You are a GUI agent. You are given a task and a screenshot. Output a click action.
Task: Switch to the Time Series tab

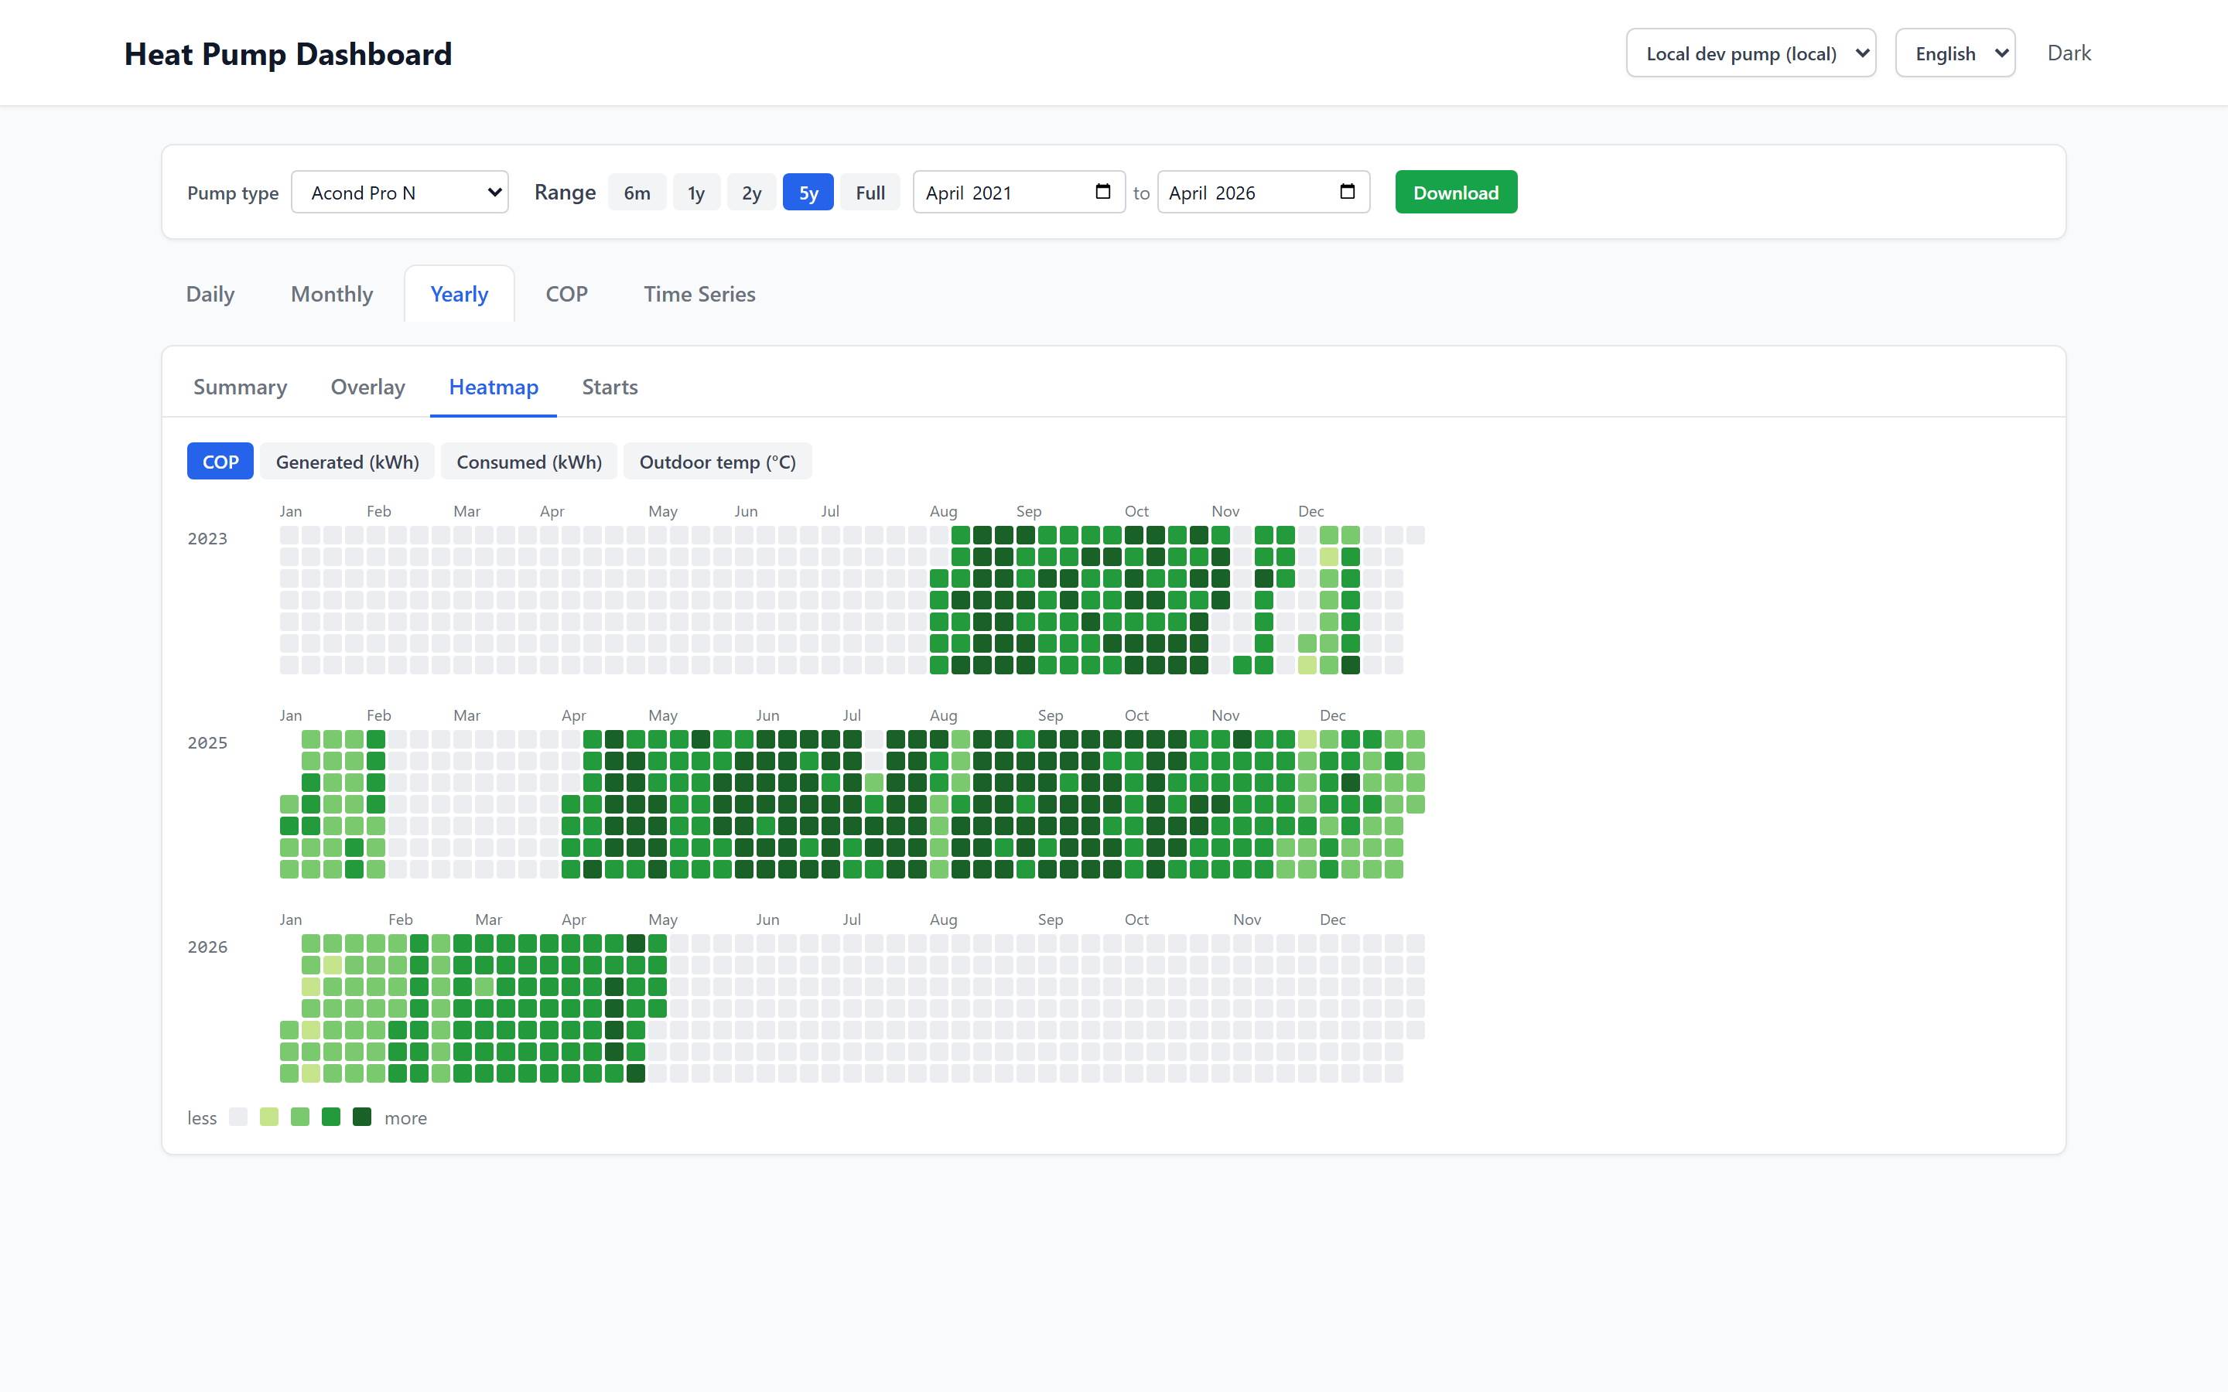[x=699, y=294]
